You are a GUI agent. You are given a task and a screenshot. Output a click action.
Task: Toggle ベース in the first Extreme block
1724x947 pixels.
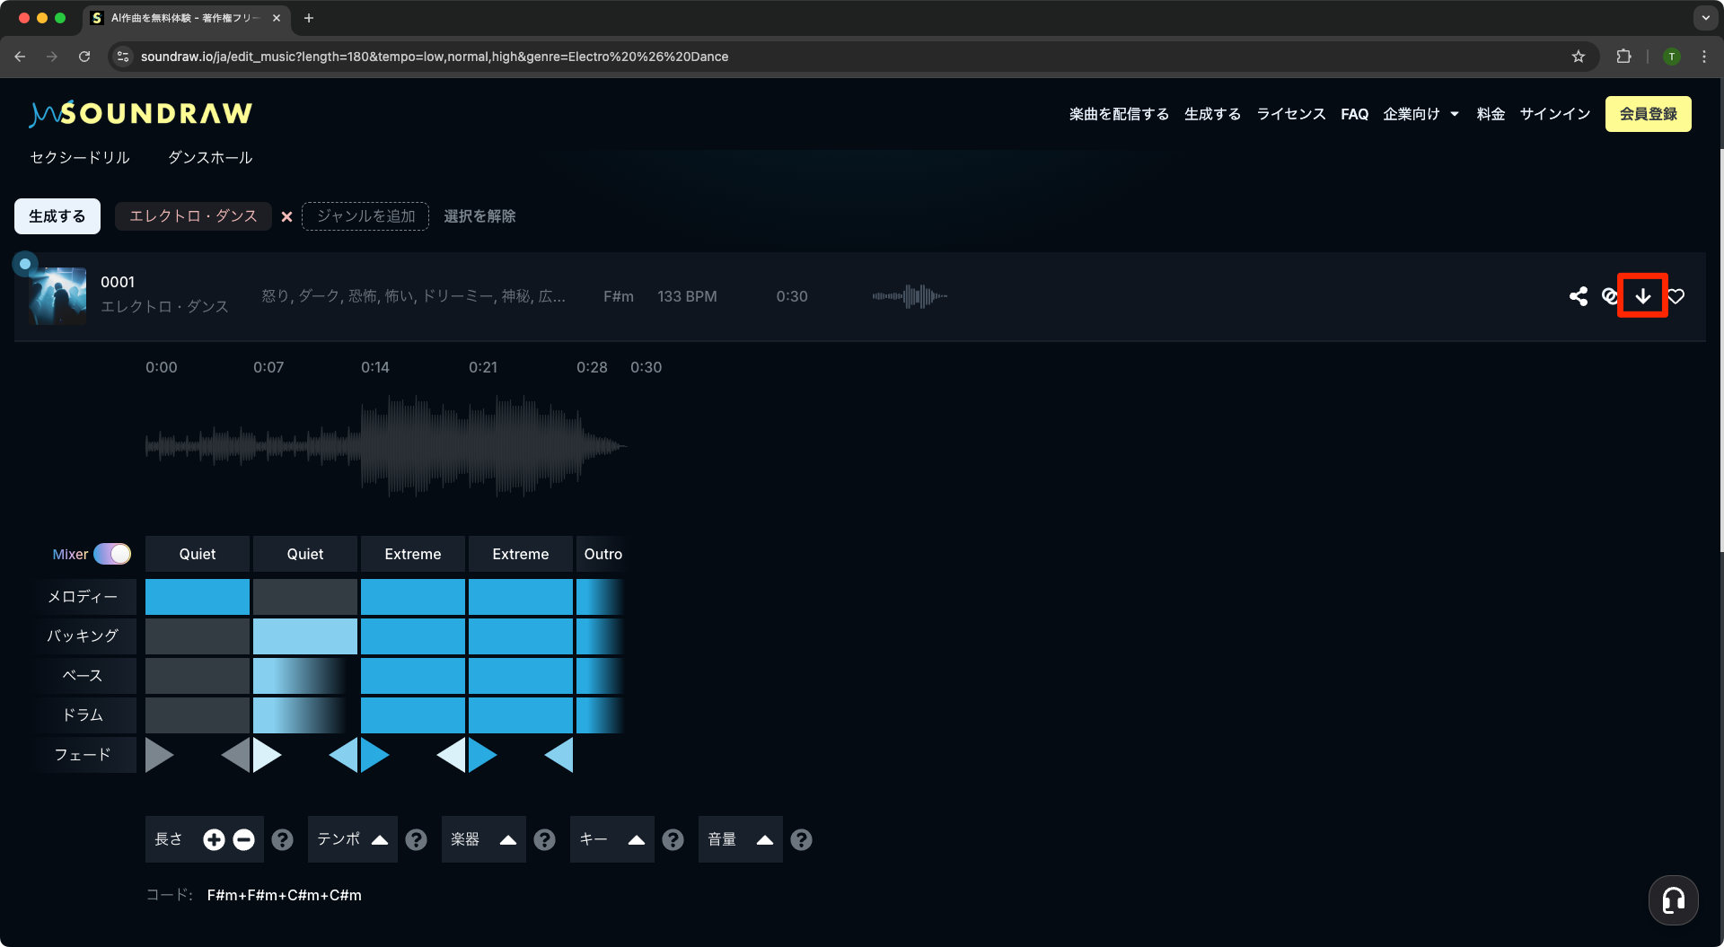pos(413,676)
